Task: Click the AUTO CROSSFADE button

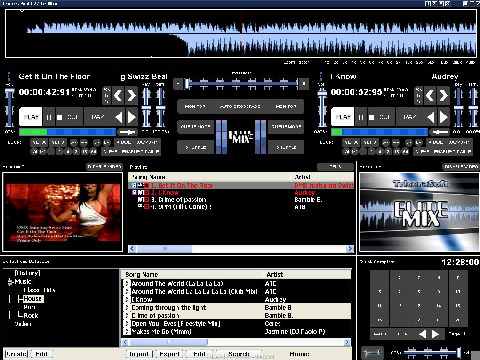Action: [x=240, y=106]
